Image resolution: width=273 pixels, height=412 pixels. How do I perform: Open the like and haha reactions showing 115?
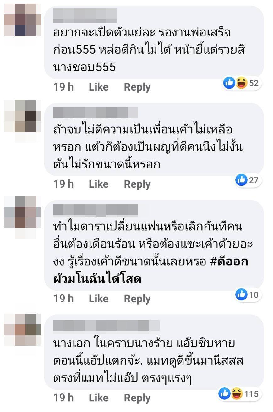(x=240, y=393)
